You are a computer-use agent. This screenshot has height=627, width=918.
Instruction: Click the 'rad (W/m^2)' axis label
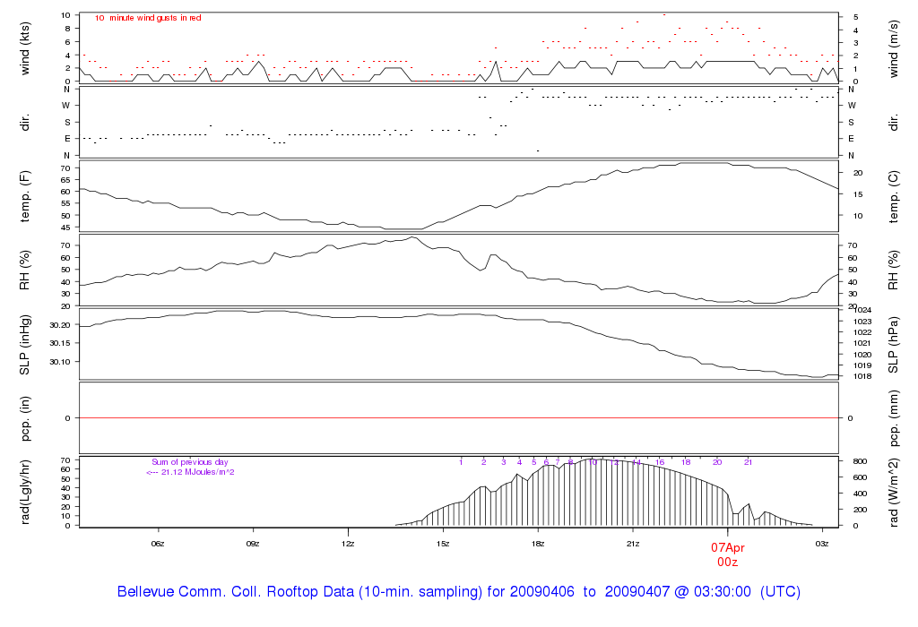click(894, 493)
